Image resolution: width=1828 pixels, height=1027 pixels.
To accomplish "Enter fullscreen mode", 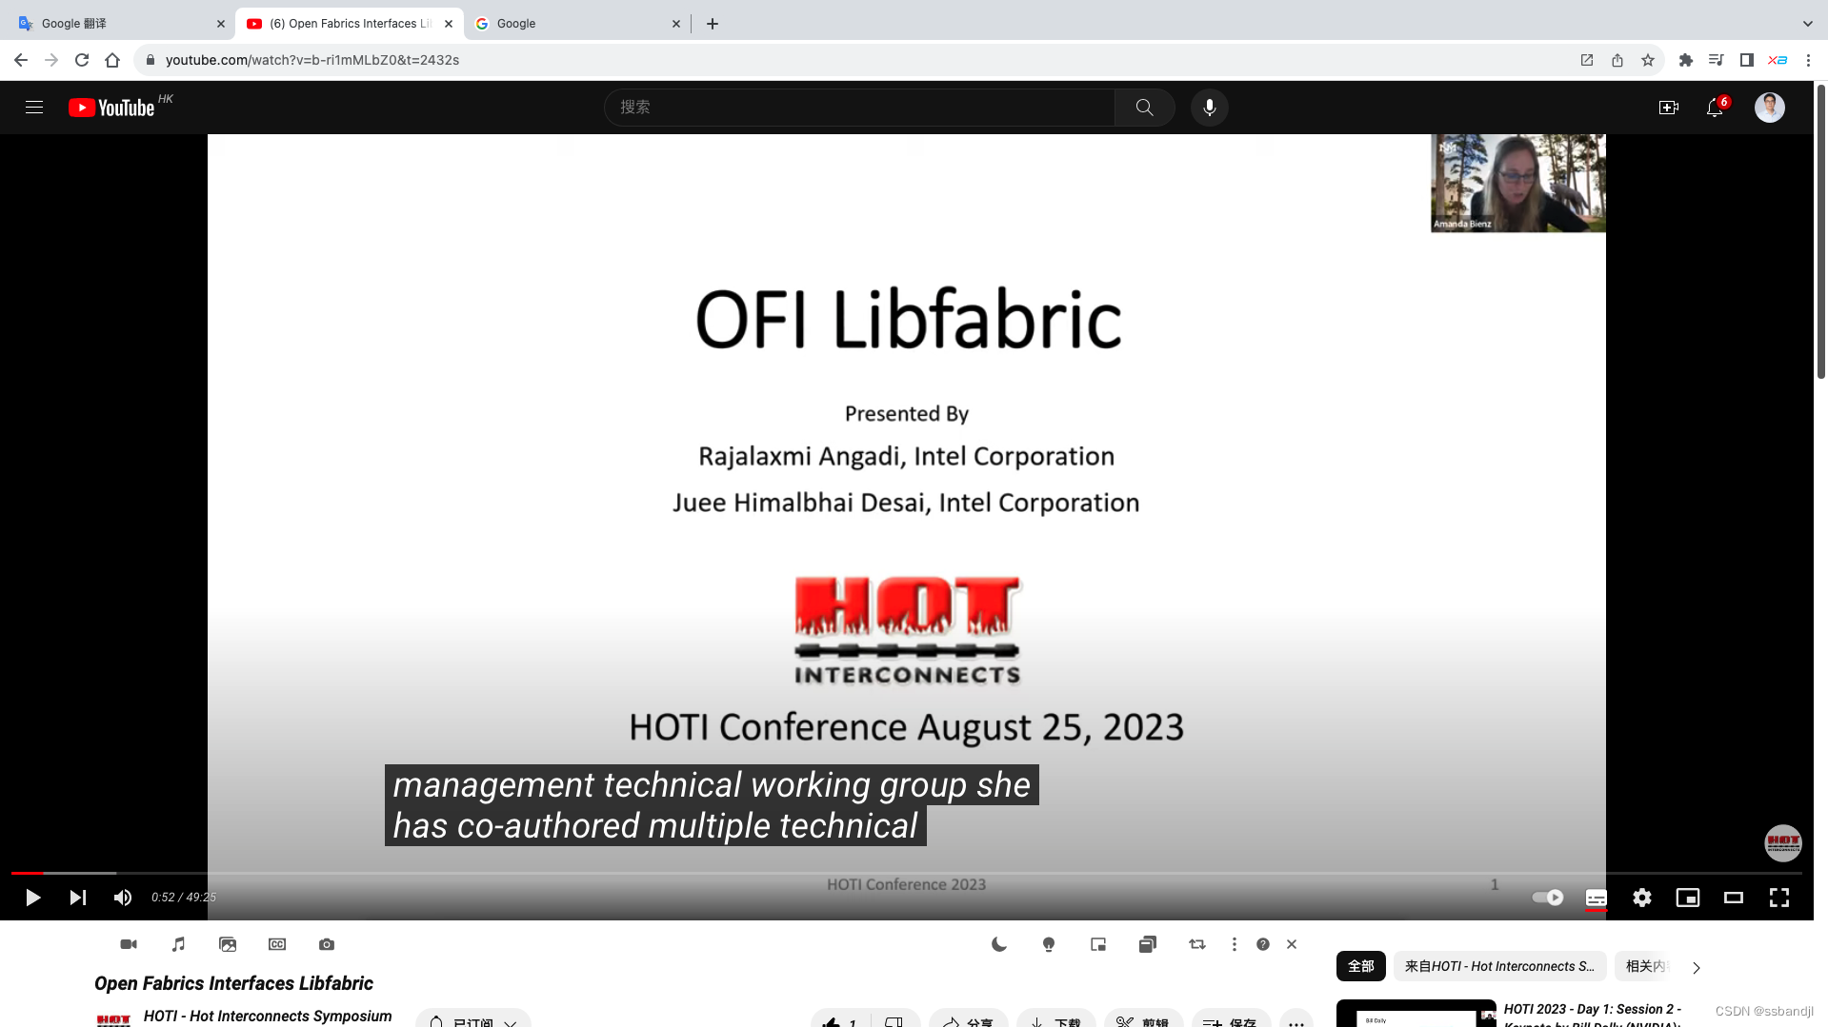I will pos(1779,898).
